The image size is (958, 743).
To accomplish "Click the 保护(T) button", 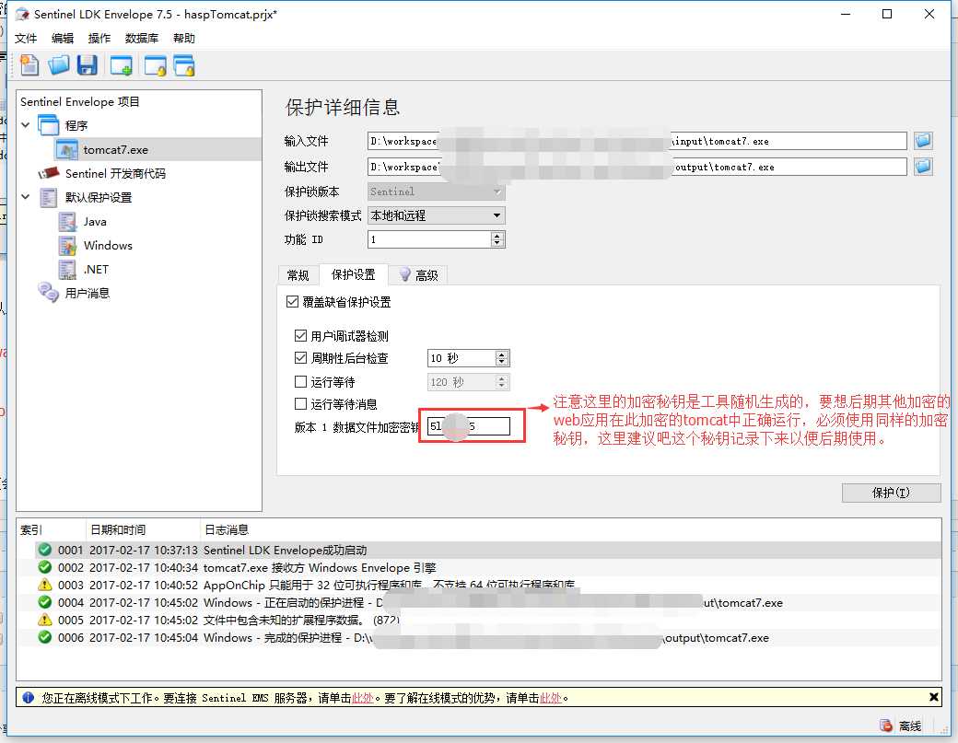I will (891, 493).
